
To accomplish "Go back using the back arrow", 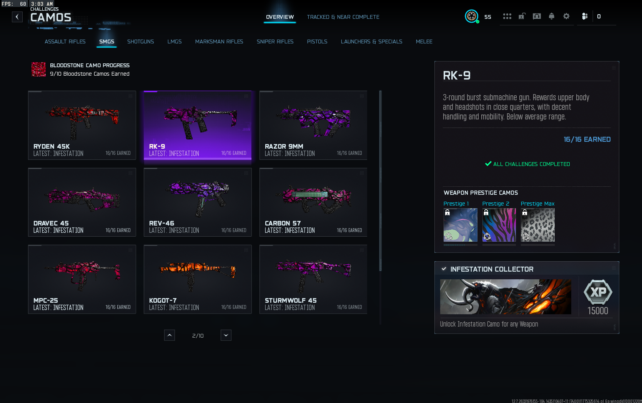I will point(17,17).
